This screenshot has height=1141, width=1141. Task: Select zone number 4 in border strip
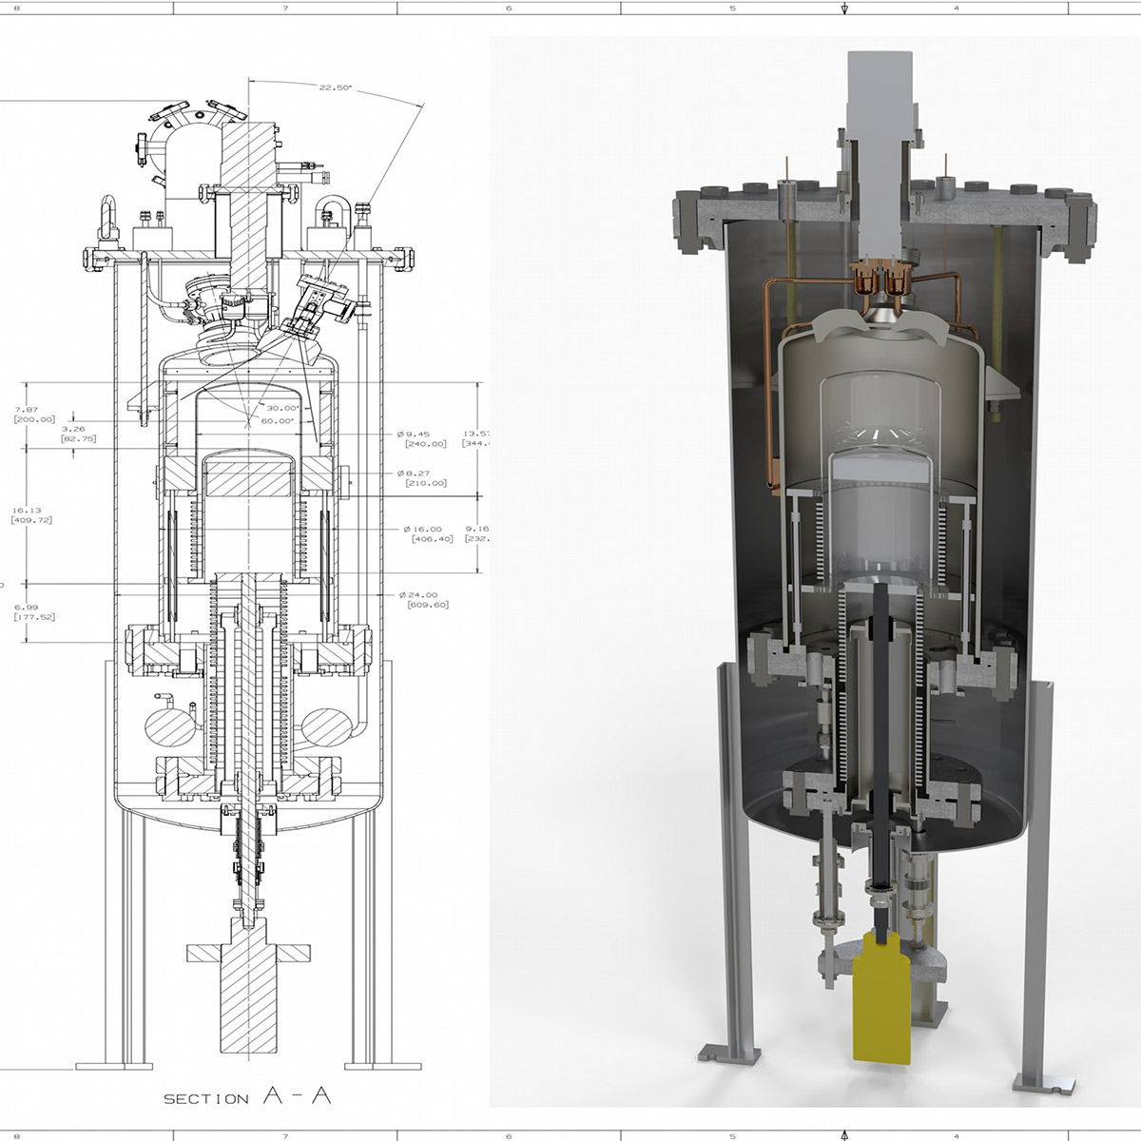point(957,7)
